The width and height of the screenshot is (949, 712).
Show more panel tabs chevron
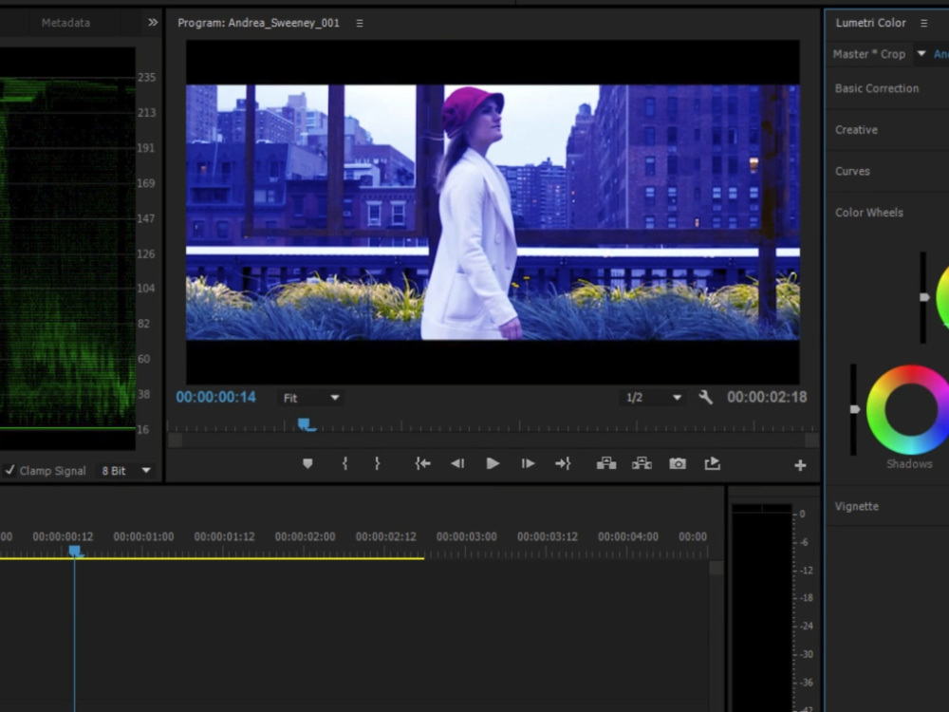click(153, 23)
